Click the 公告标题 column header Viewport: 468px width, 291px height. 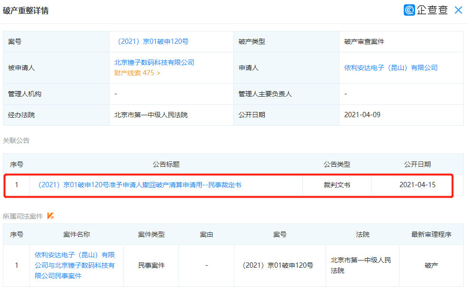(166, 164)
